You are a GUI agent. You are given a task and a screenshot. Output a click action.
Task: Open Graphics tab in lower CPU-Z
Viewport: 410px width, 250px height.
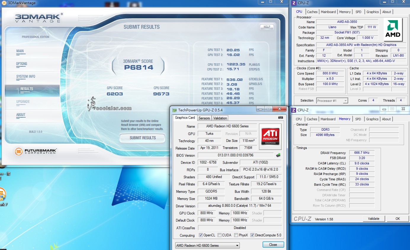click(372, 119)
